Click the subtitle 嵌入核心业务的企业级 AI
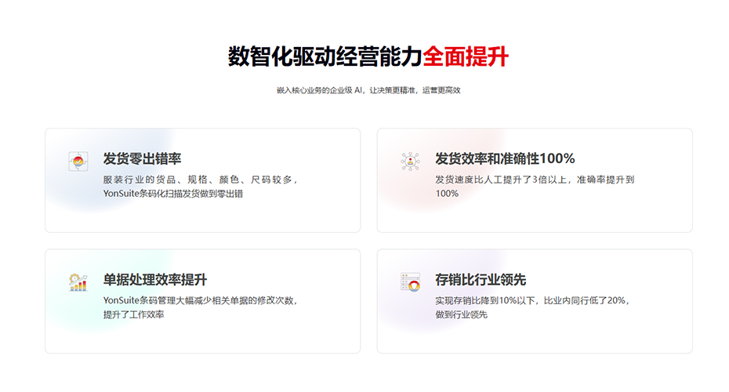The image size is (729, 392). pyautogui.click(x=320, y=90)
